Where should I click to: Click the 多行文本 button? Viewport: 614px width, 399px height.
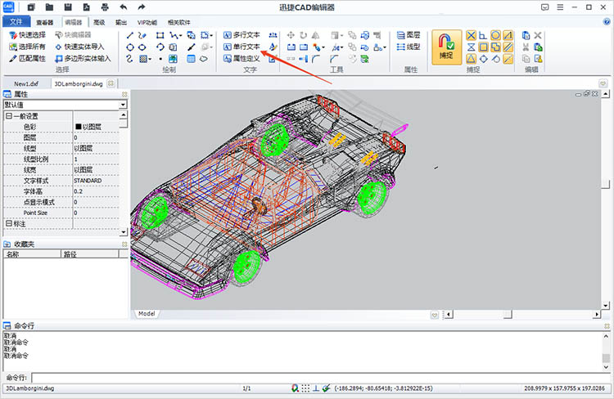tap(242, 35)
